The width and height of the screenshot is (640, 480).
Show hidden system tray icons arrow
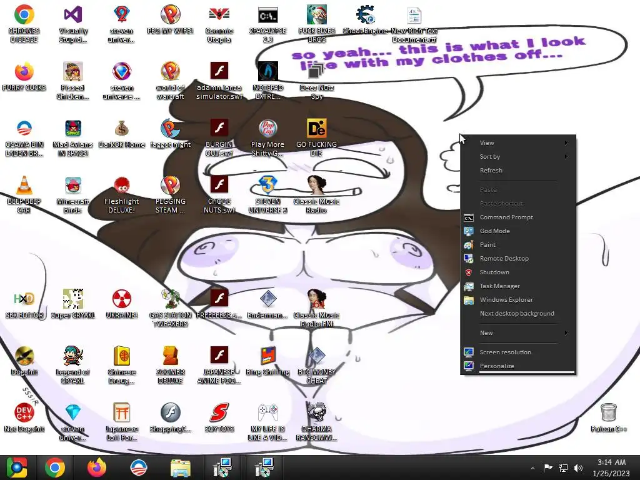[532, 468]
